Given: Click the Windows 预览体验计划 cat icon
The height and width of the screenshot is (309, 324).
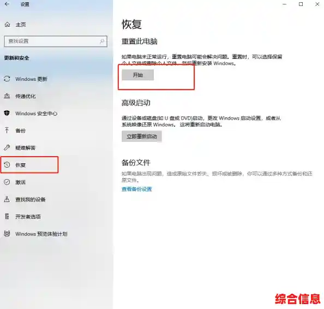Looking at the screenshot, I should [7, 234].
